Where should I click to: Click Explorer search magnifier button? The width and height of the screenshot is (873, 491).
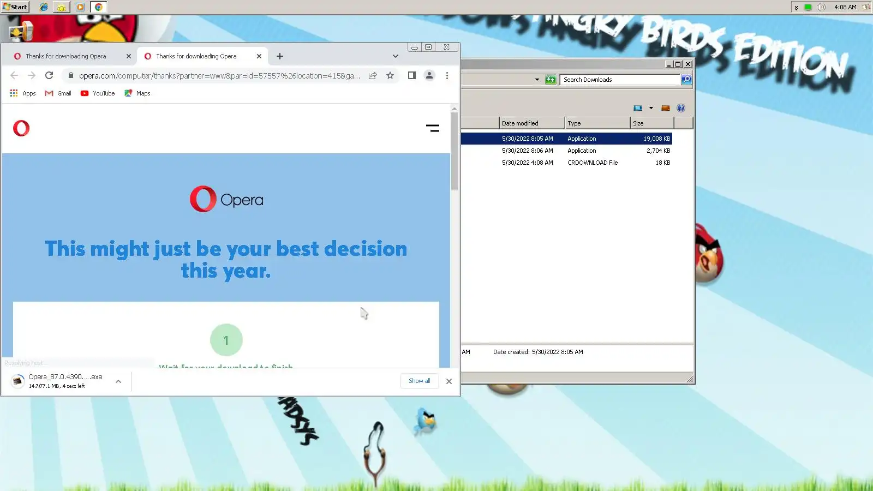pos(686,80)
